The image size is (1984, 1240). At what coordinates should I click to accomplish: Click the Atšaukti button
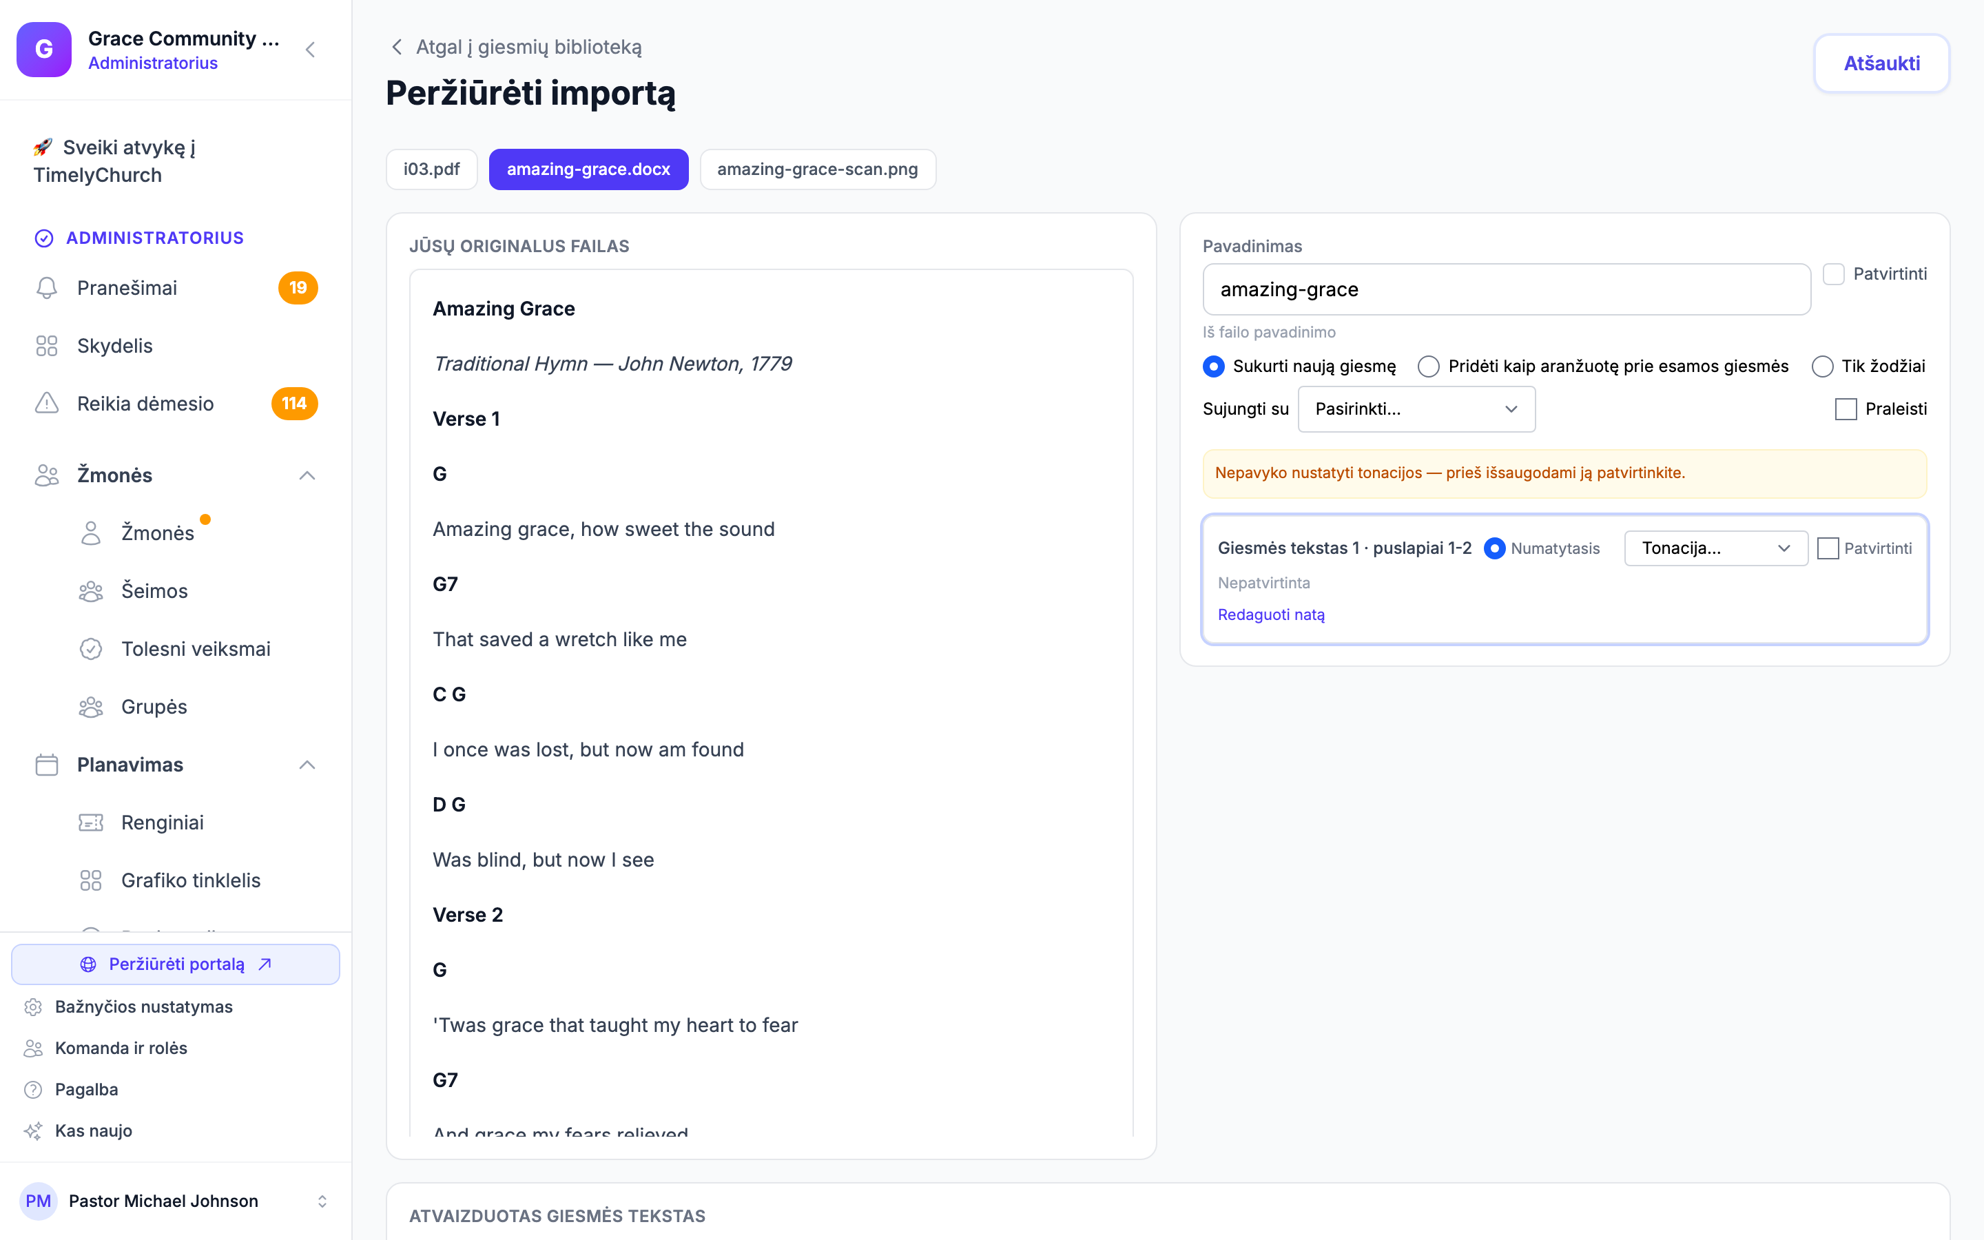click(1881, 63)
